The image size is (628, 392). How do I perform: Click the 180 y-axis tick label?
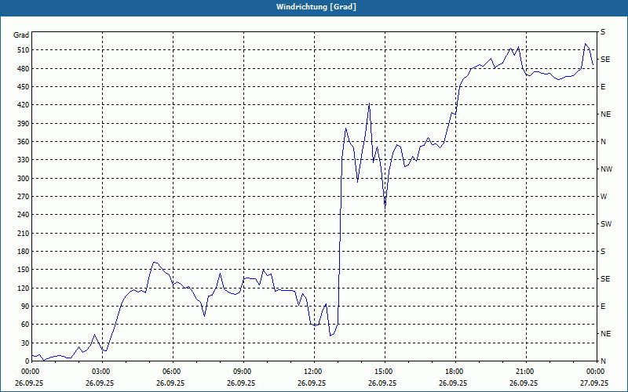click(x=20, y=252)
